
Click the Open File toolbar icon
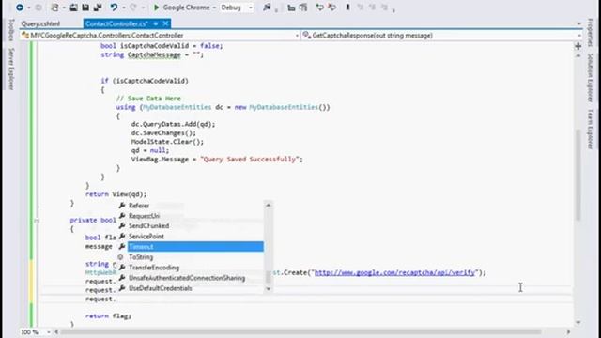pyautogui.click(x=73, y=8)
